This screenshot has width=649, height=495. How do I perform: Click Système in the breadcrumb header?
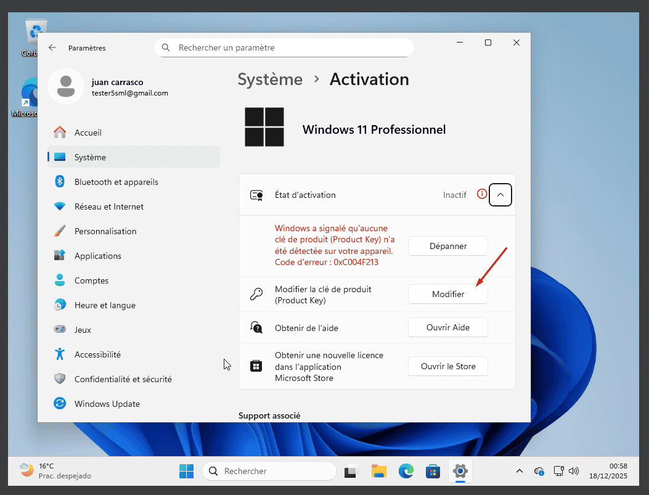[x=270, y=80]
